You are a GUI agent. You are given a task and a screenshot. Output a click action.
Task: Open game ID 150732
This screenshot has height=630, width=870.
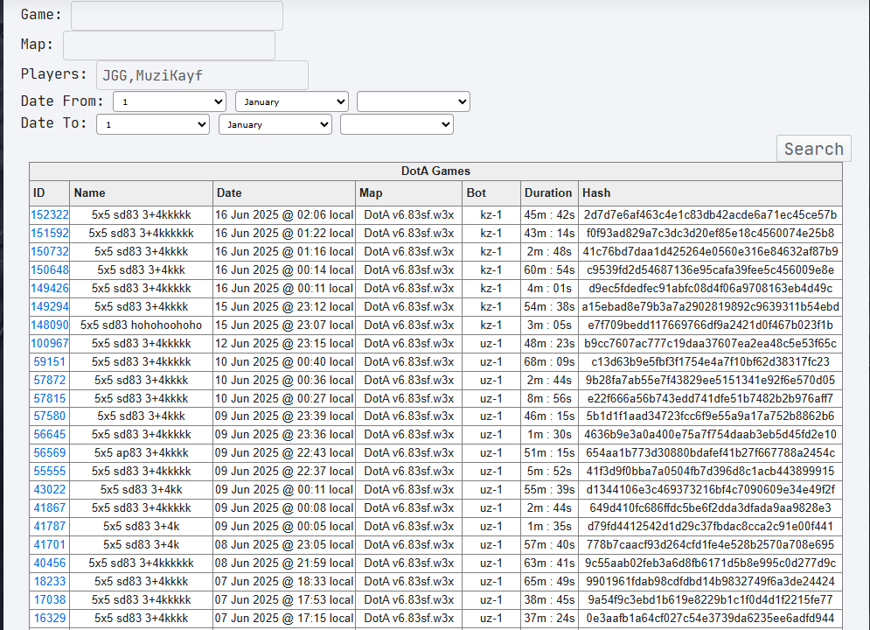pos(49,251)
